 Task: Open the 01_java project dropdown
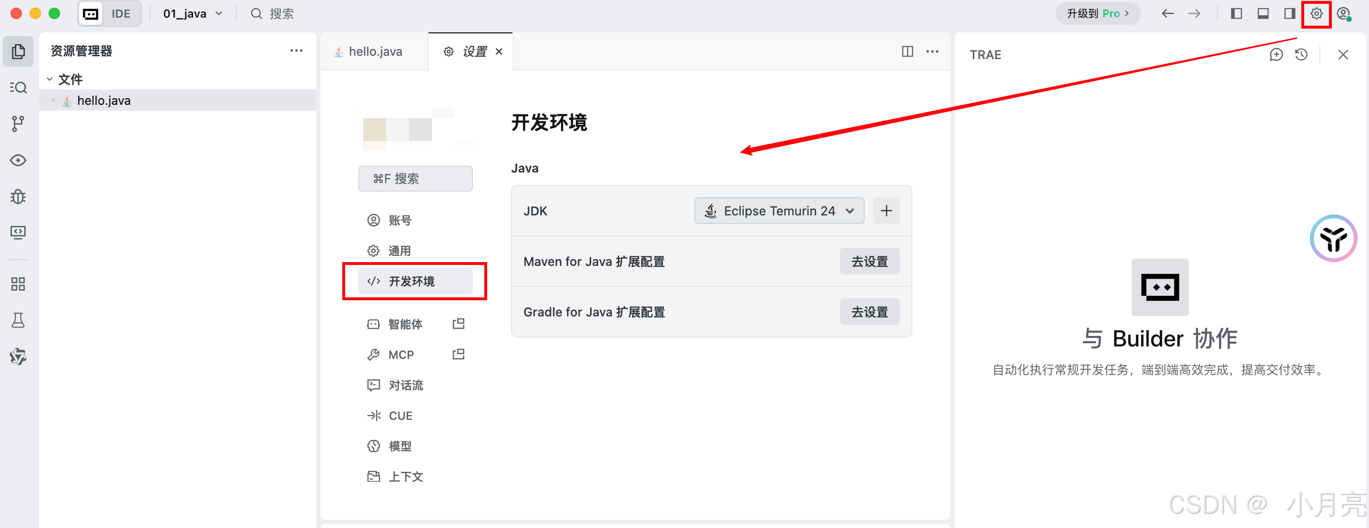192,14
